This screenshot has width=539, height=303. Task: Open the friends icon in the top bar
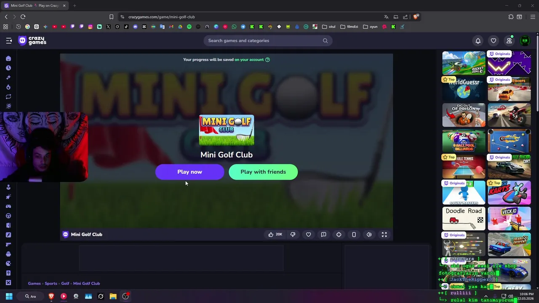coord(509,41)
